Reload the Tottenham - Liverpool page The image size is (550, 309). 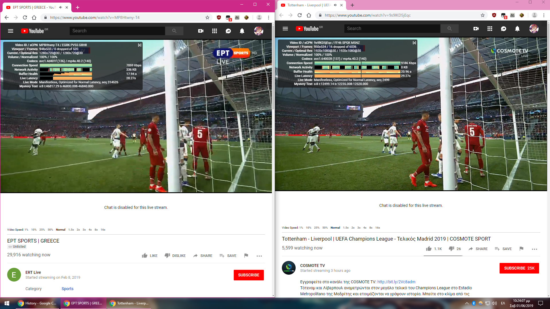point(300,15)
